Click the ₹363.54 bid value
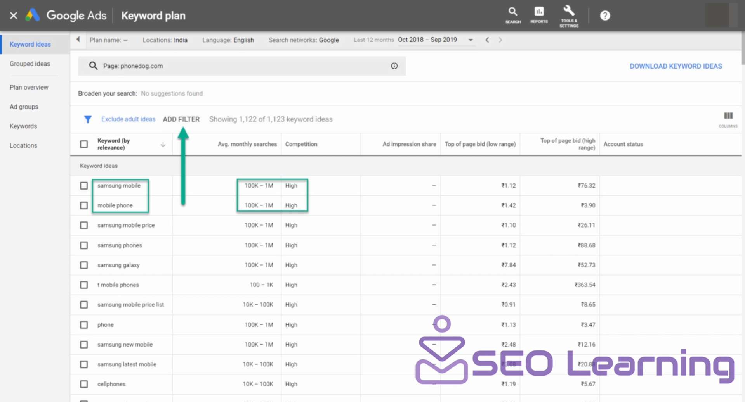The height and width of the screenshot is (402, 745). (585, 285)
